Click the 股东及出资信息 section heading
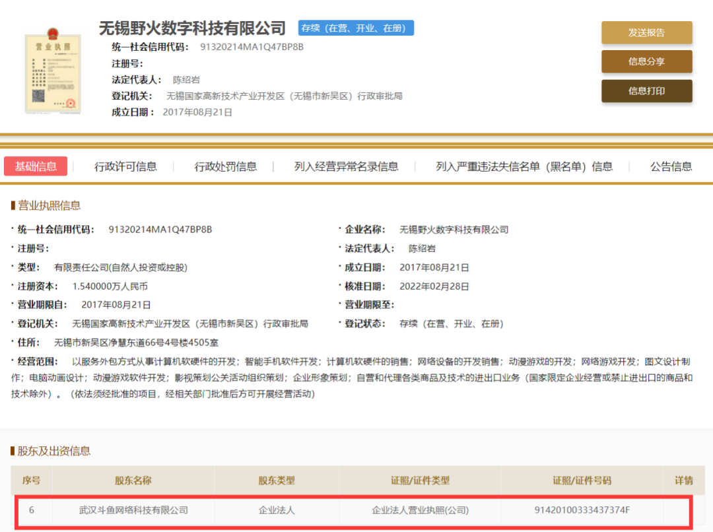The height and width of the screenshot is (532, 713). (x=53, y=451)
